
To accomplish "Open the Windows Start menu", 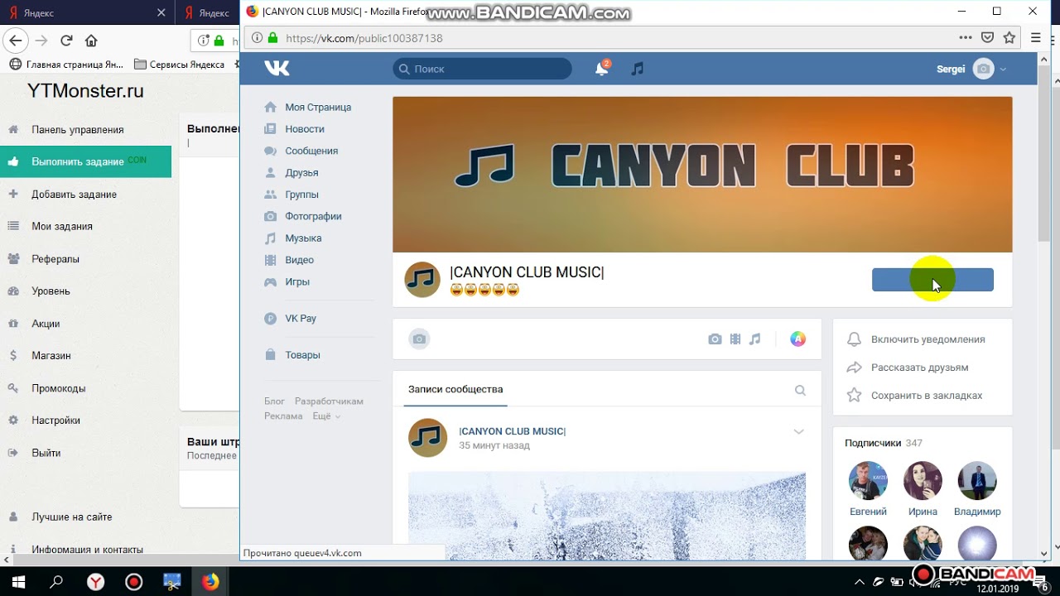I will point(17,582).
